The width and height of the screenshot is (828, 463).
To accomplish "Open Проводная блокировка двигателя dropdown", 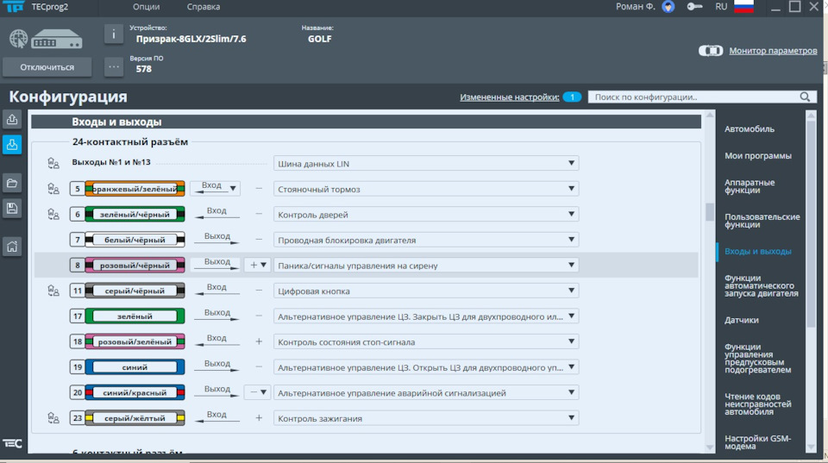I will tap(425, 240).
